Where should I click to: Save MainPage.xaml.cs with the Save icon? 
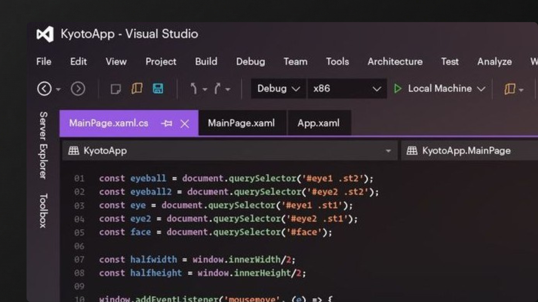coord(158,88)
